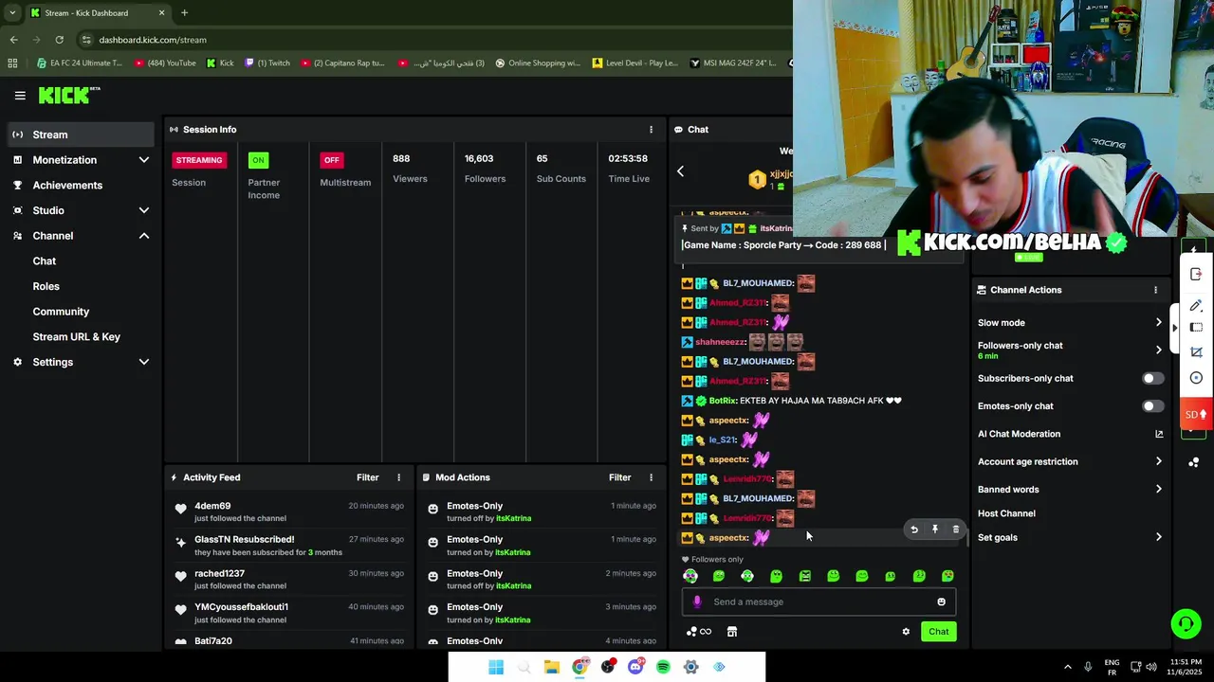Click the Send a message input field

tap(819, 601)
